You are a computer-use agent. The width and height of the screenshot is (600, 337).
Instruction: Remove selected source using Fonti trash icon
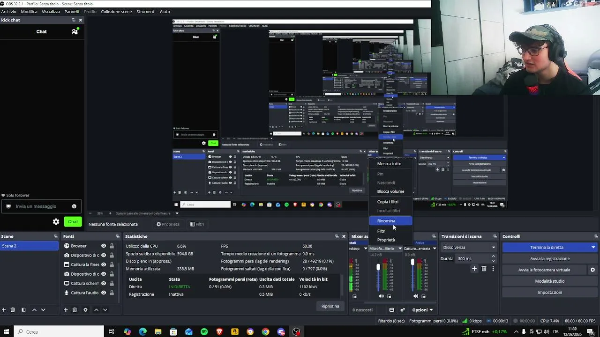(75, 310)
